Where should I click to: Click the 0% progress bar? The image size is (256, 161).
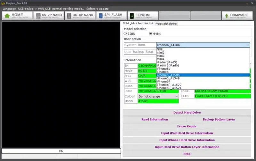coord(61,151)
